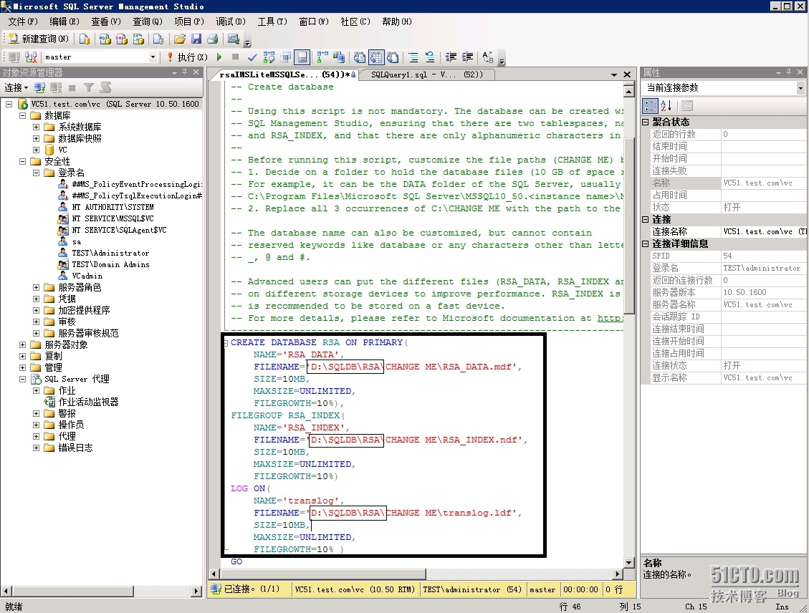Open the 文件(F) menu
The width and height of the screenshot is (809, 613).
tap(23, 21)
